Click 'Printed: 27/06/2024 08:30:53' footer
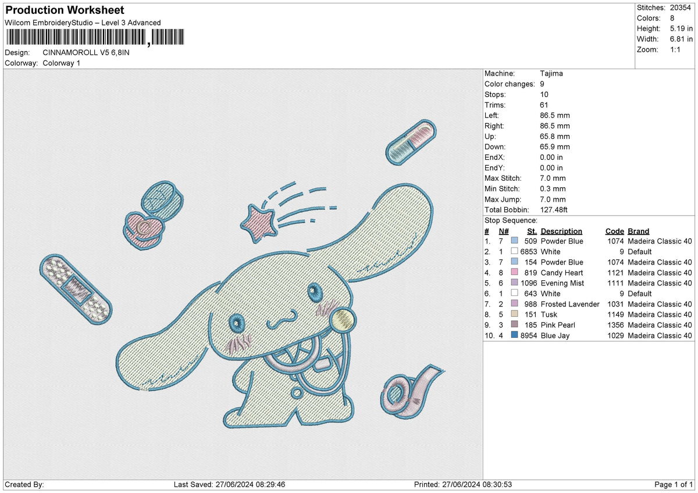This screenshot has width=698, height=493. click(463, 484)
